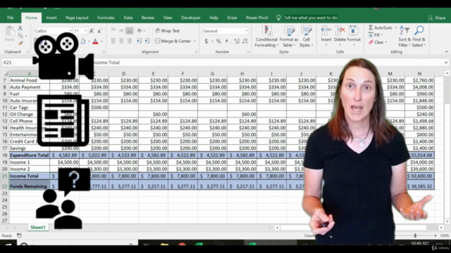Open Sort & Filter menu

(404, 37)
